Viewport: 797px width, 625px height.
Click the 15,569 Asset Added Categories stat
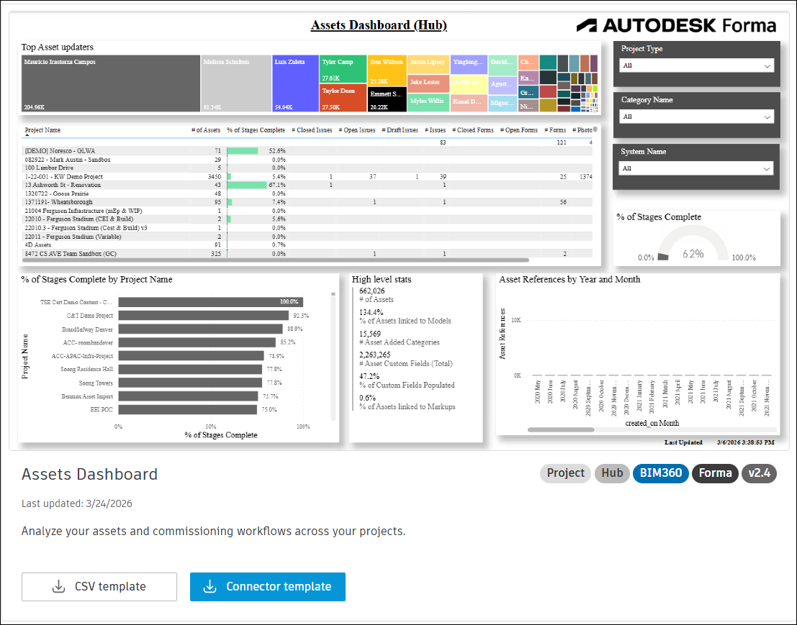point(399,337)
